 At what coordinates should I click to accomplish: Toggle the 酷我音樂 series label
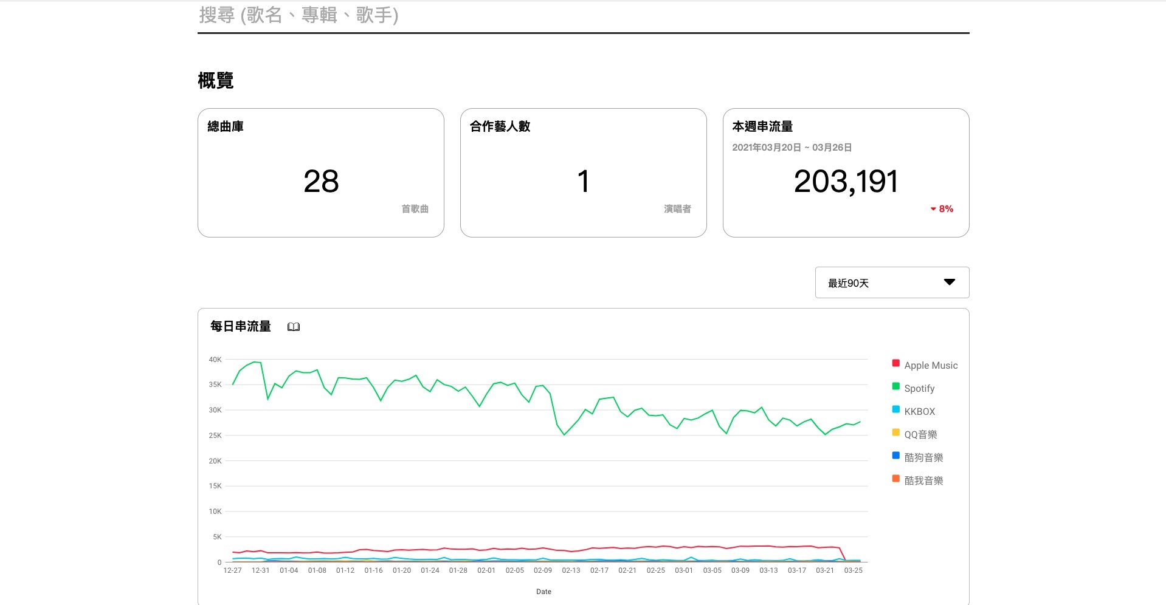coord(923,480)
